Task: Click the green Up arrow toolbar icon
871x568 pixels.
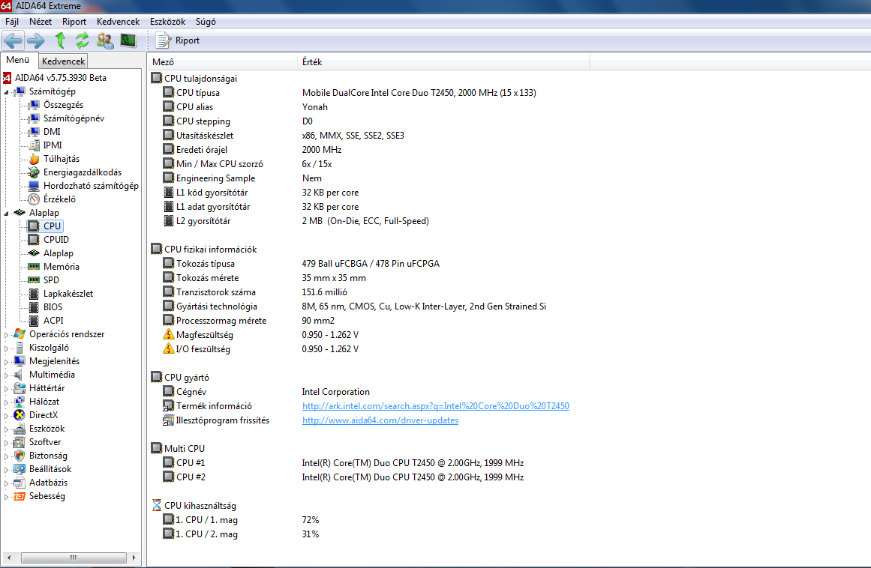Action: point(60,40)
